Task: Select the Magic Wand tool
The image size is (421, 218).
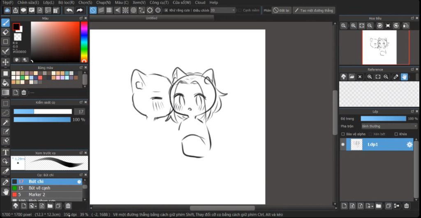Action: (x=6, y=122)
